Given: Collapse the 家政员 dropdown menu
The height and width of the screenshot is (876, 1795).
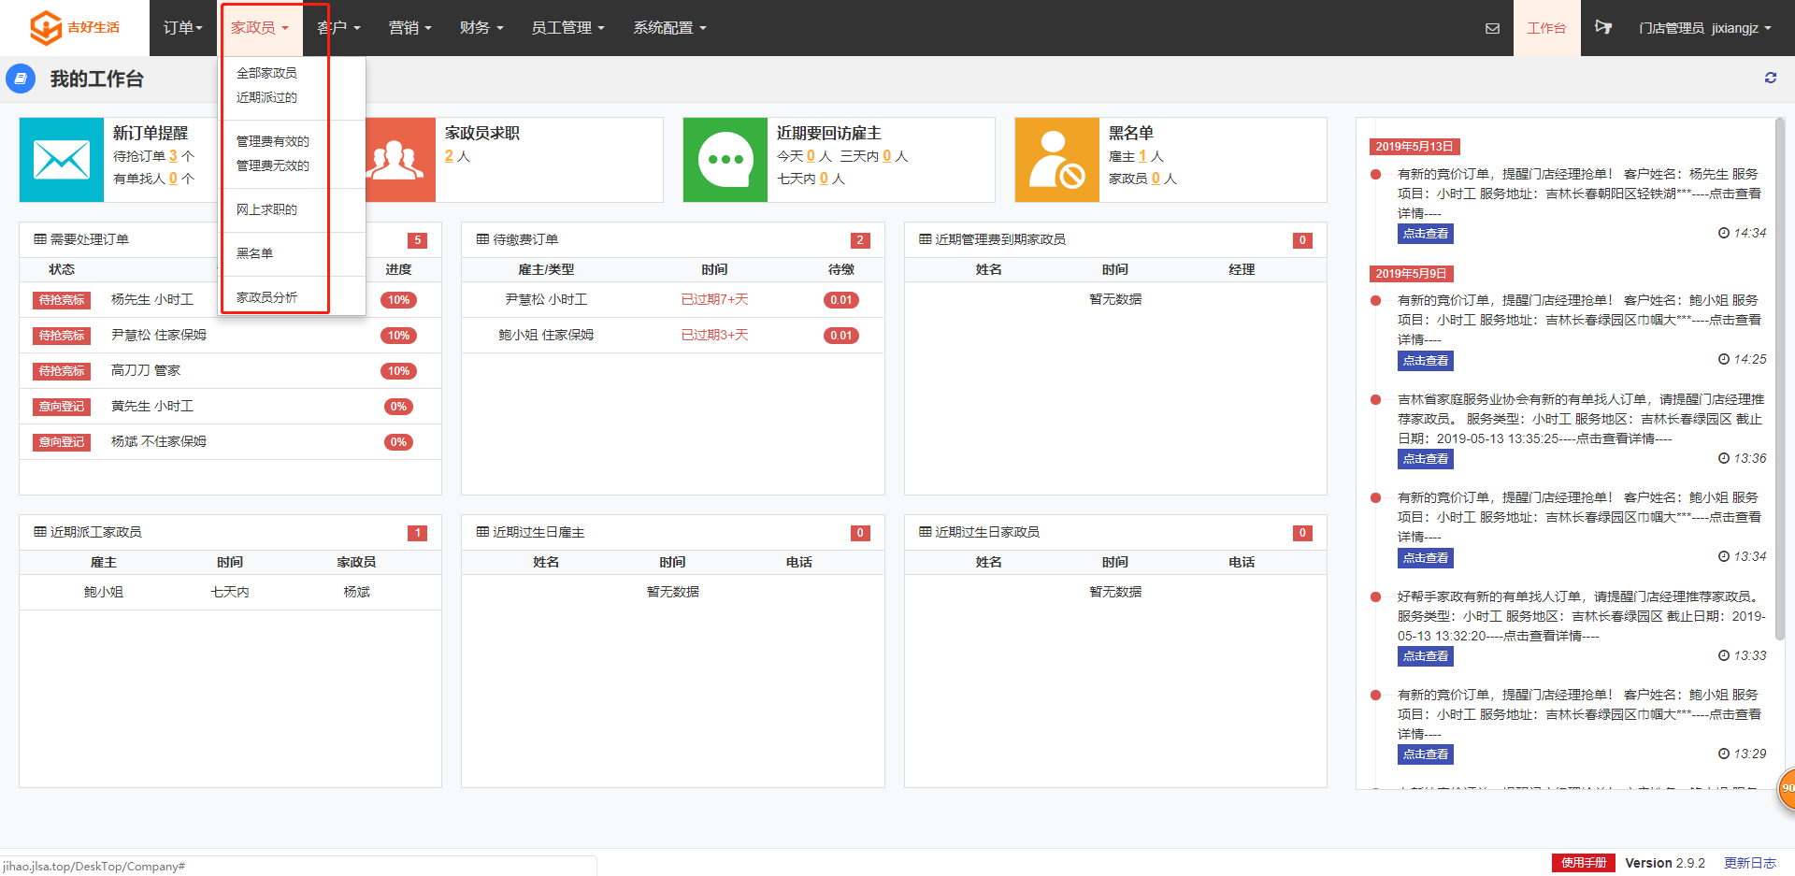Looking at the screenshot, I should 260,28.
